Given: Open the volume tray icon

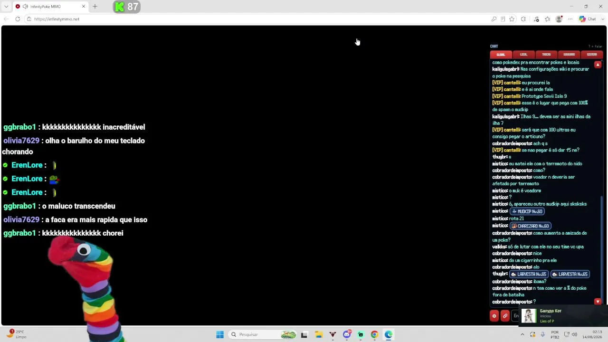Looking at the screenshot, I should (574, 334).
